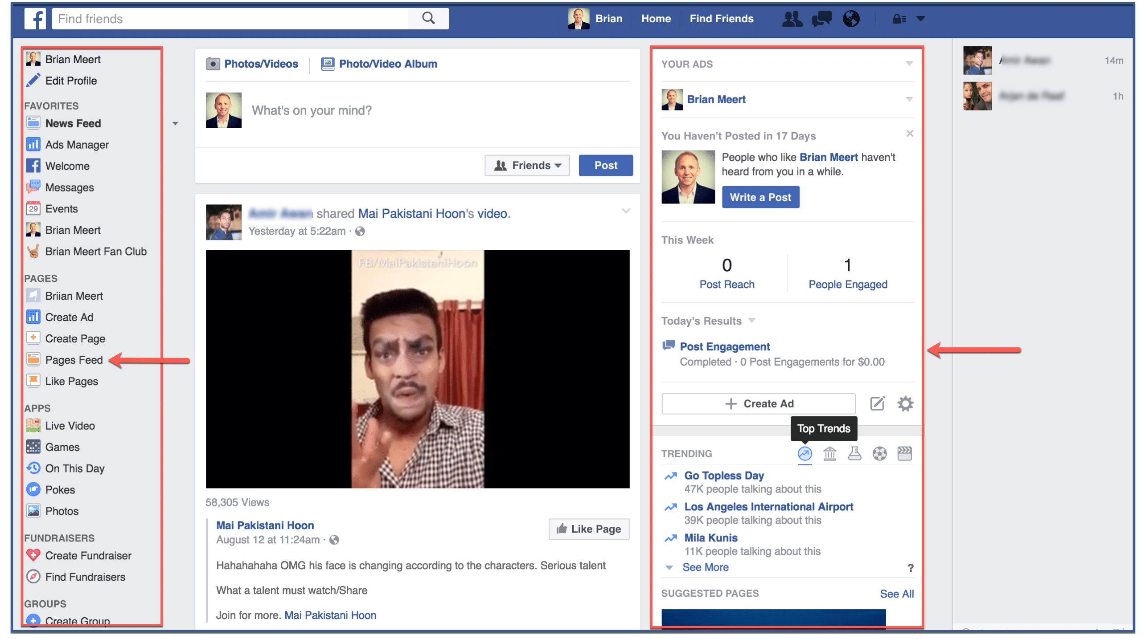Open Brian Meert Fan Club group

pos(86,252)
